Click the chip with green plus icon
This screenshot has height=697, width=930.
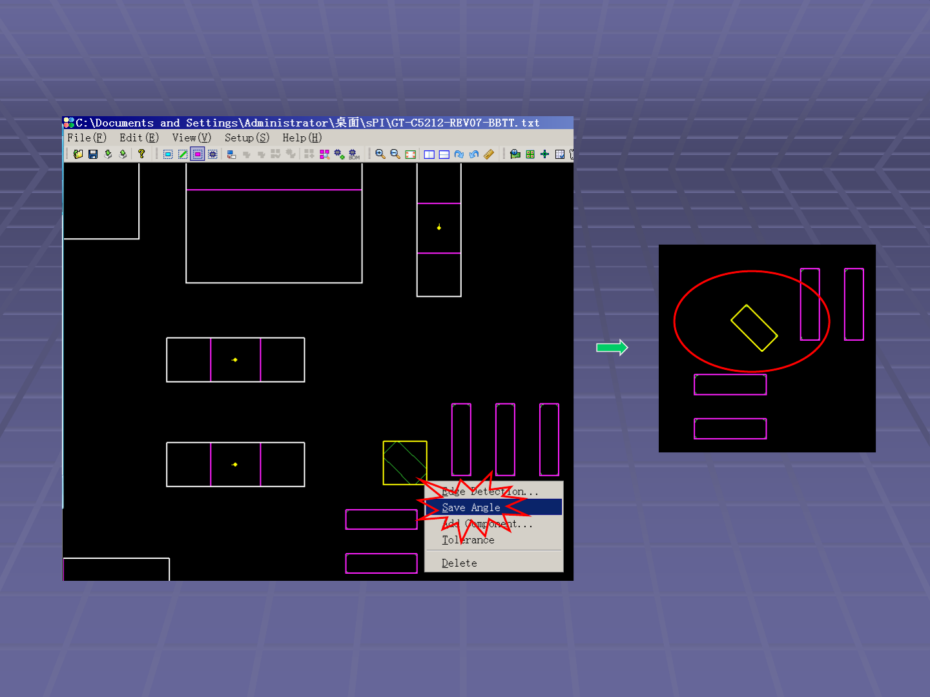point(339,154)
